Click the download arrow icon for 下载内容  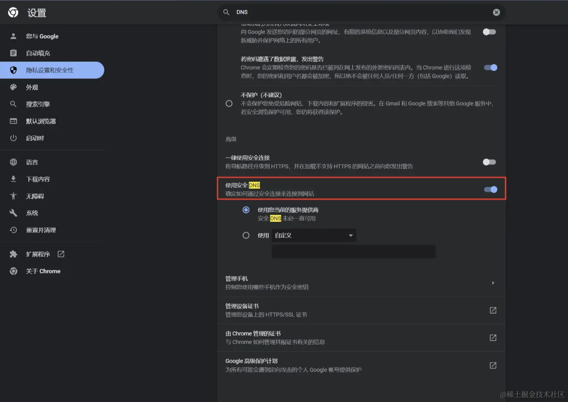(13, 179)
